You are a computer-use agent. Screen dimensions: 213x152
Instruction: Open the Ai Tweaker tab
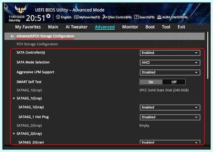(77, 27)
